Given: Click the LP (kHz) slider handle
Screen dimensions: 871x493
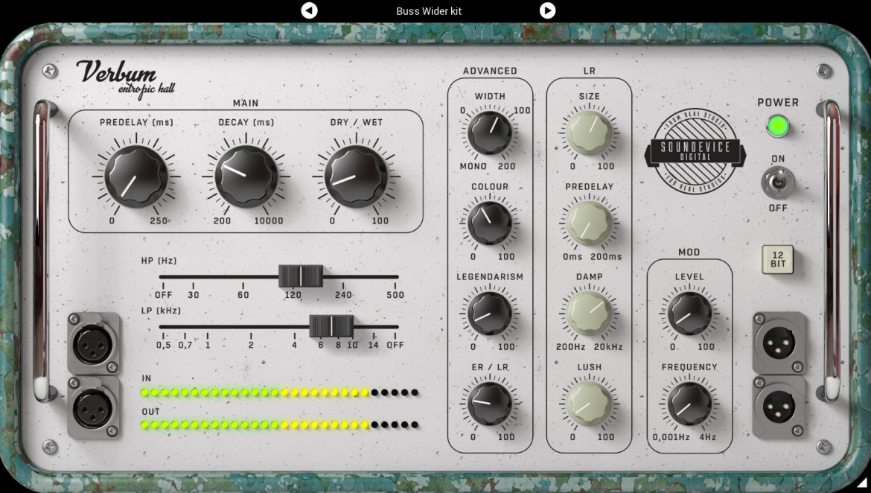Looking at the screenshot, I should (331, 326).
